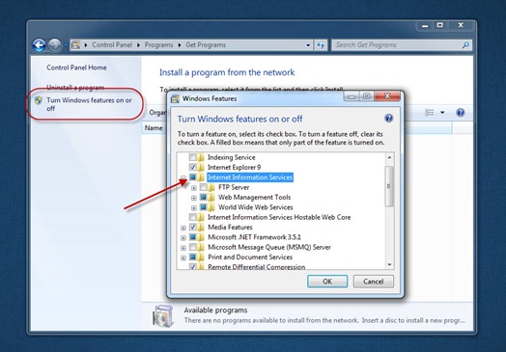Toggle the World Wide Web Services checkbox
Image resolution: width=506 pixels, height=352 pixels.
(x=204, y=207)
